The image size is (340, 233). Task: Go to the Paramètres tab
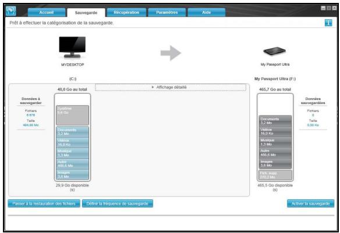tap(167, 13)
